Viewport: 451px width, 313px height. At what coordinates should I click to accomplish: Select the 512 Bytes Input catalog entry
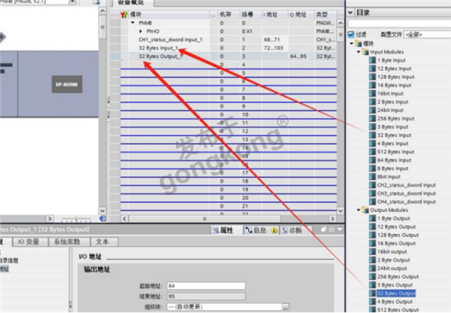pos(395,152)
